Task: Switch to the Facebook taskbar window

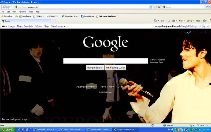Action: pos(46,129)
